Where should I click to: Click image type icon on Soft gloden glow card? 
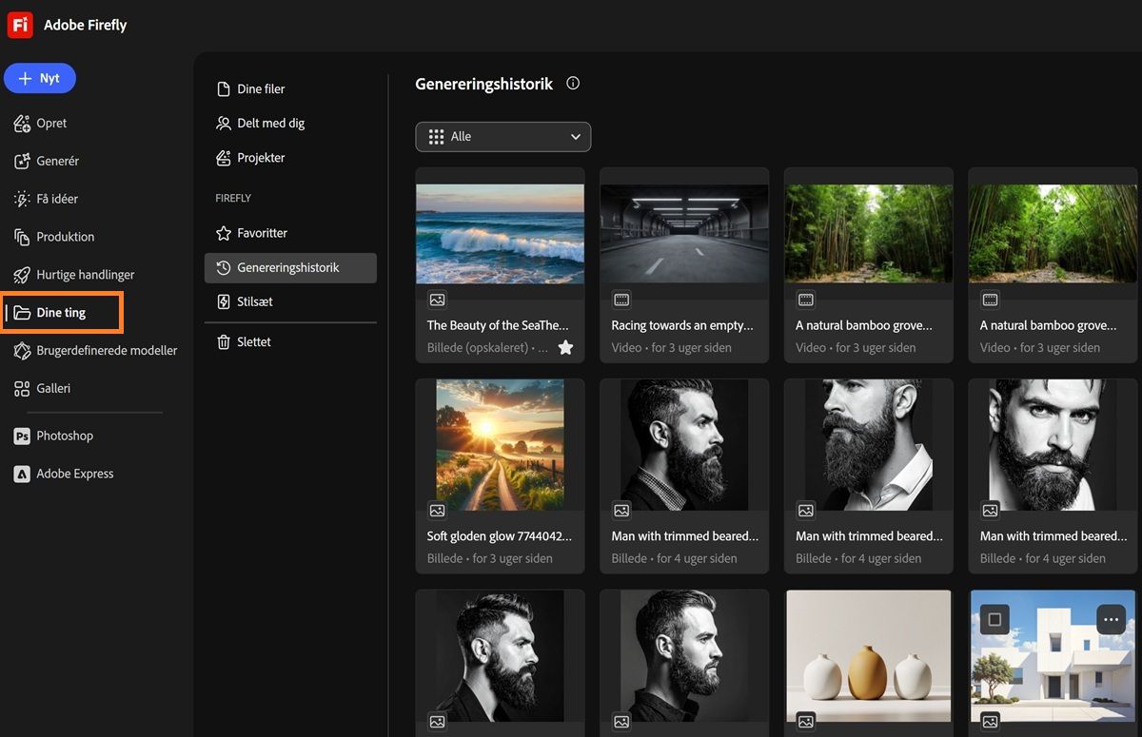click(x=437, y=511)
